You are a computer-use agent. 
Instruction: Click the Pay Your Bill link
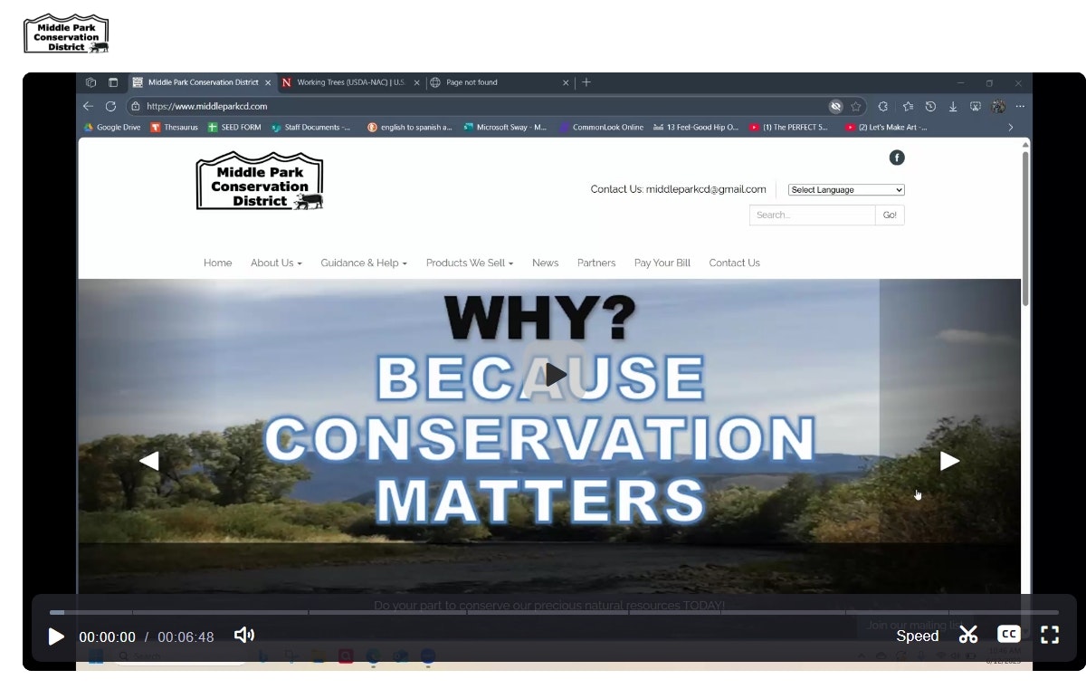coord(662,263)
